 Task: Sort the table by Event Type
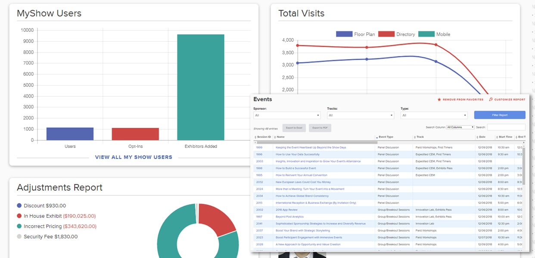tap(385, 137)
